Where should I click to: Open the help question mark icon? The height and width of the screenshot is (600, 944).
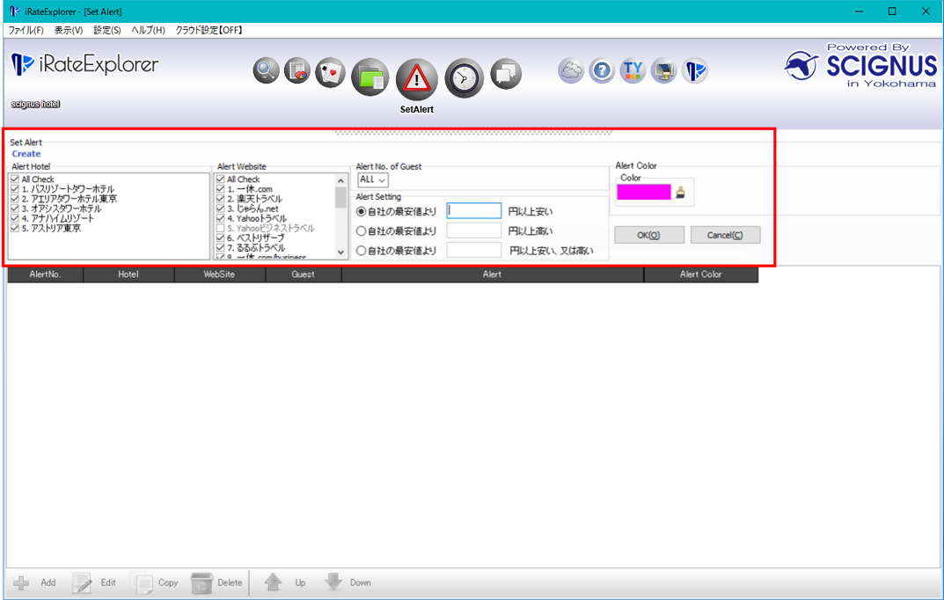click(x=602, y=71)
